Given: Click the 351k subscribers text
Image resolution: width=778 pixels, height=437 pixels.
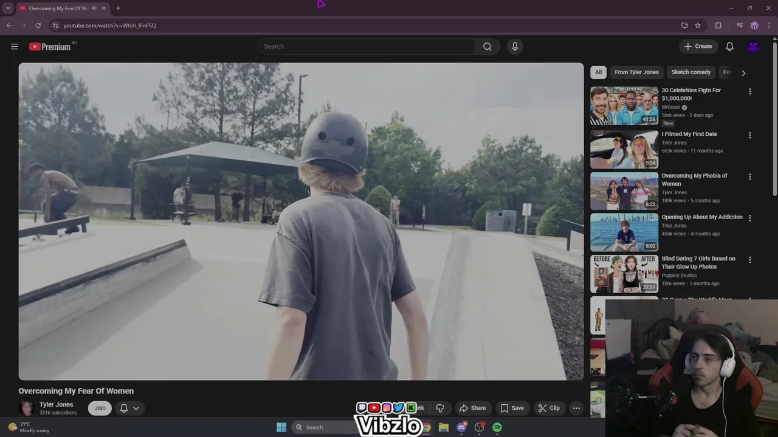Looking at the screenshot, I should coord(58,413).
